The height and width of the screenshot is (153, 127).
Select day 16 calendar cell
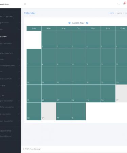[x=63, y=75]
